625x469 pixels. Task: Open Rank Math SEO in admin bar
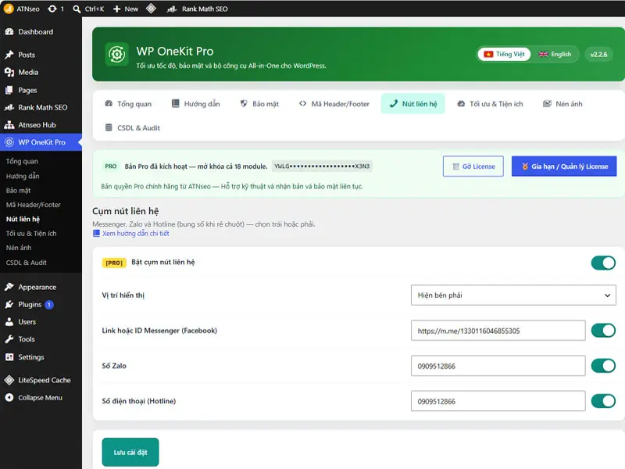(x=198, y=9)
